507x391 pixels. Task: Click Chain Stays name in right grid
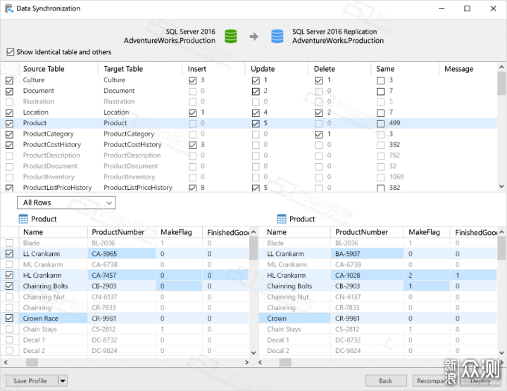(x=284, y=329)
